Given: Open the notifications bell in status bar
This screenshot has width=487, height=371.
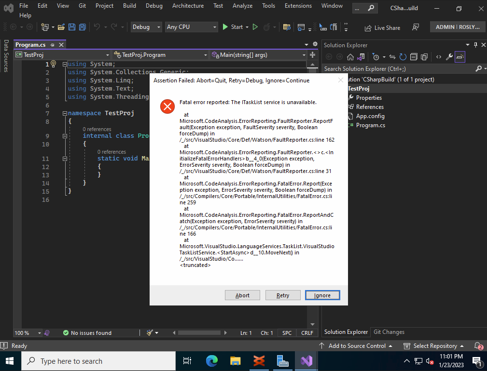Looking at the screenshot, I should [x=478, y=346].
